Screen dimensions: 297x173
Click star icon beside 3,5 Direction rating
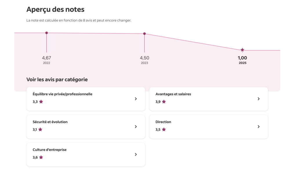click(x=164, y=129)
